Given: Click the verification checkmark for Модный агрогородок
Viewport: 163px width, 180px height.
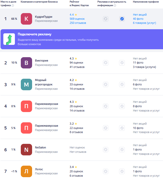Looking at the screenshot, I should pos(122,85).
